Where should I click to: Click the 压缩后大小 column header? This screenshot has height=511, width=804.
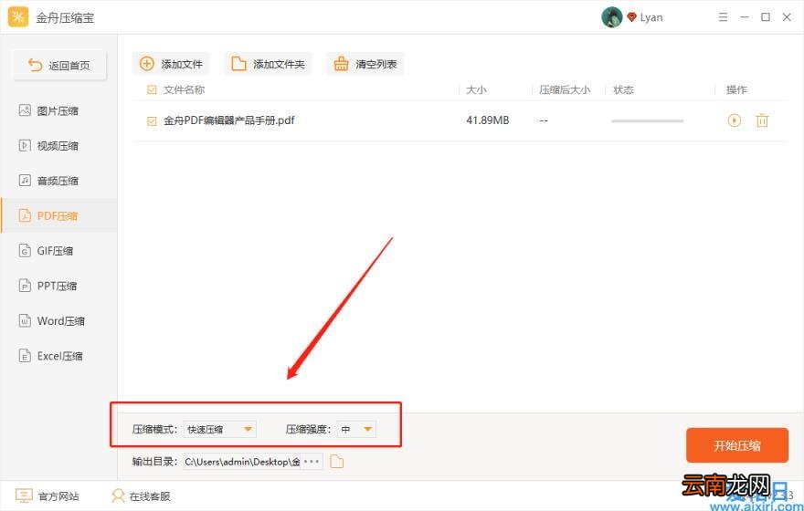tap(565, 90)
